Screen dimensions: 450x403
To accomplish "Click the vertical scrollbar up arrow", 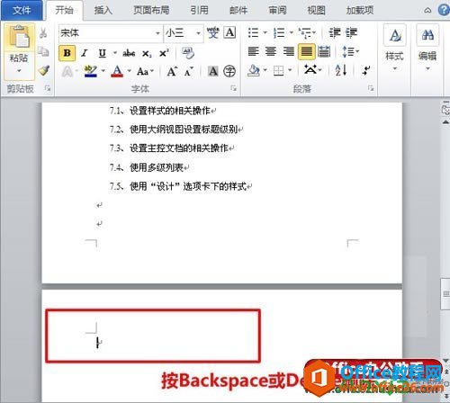I will [x=445, y=121].
